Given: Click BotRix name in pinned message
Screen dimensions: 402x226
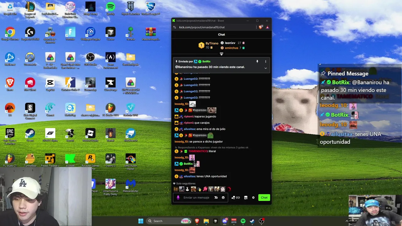Looking at the screenshot, I should click(206, 62).
